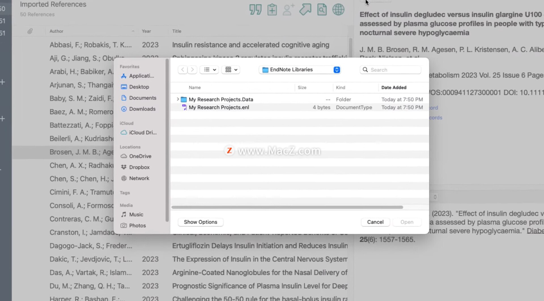Viewport: 544px width, 301px height.
Task: Click the paperclip attachment column header
Action: (x=30, y=31)
